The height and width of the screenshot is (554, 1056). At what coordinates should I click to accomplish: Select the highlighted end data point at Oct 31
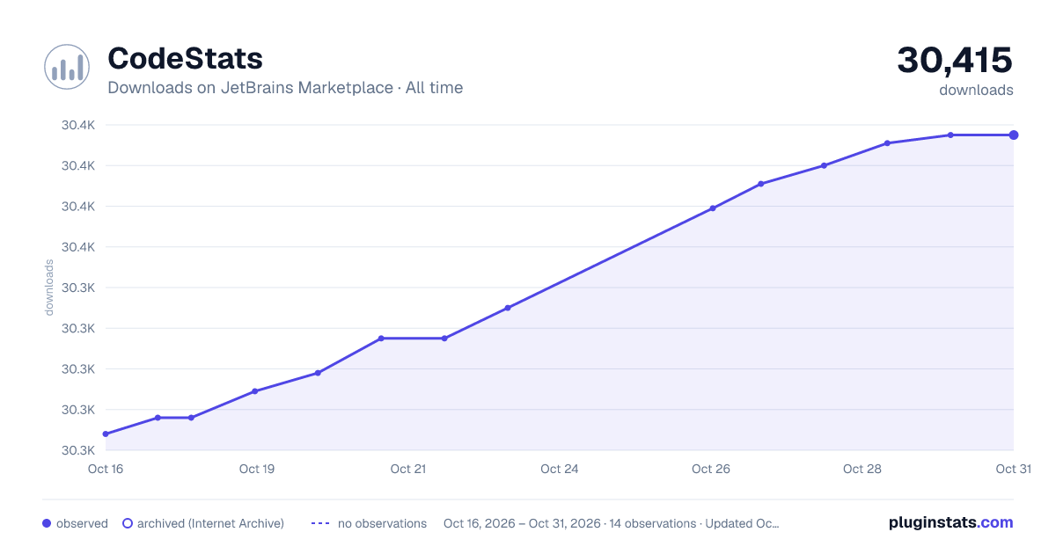1014,135
